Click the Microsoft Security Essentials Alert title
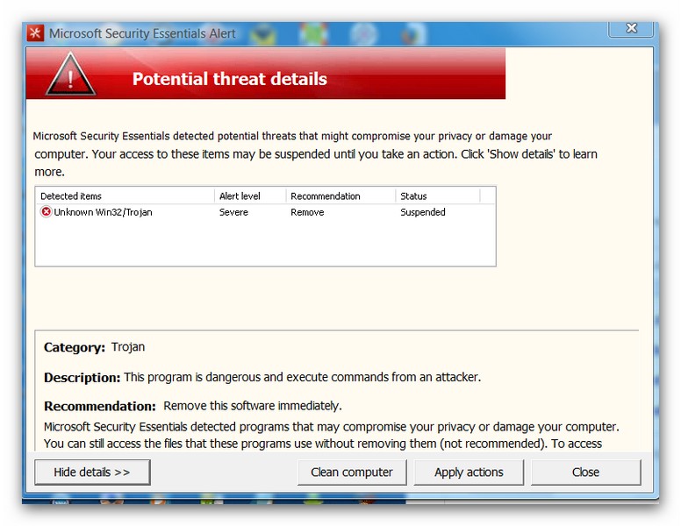 tap(142, 33)
